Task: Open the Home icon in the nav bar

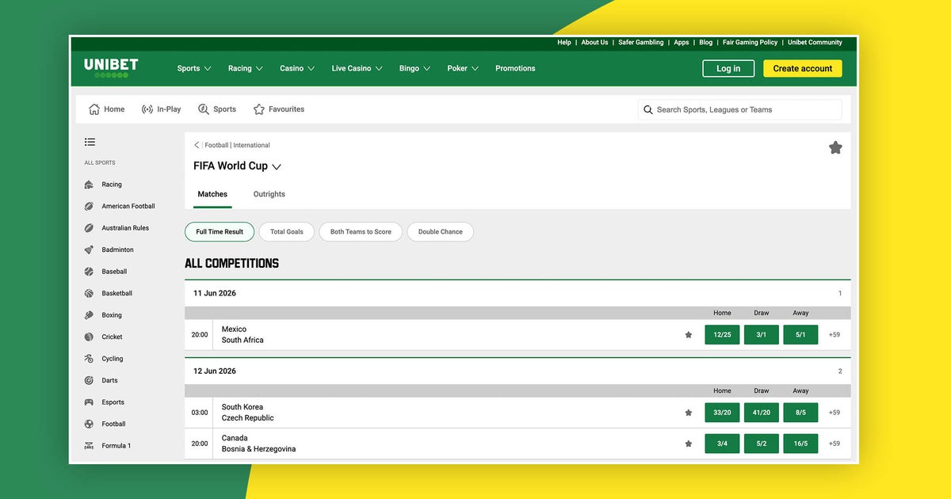Action: tap(94, 109)
